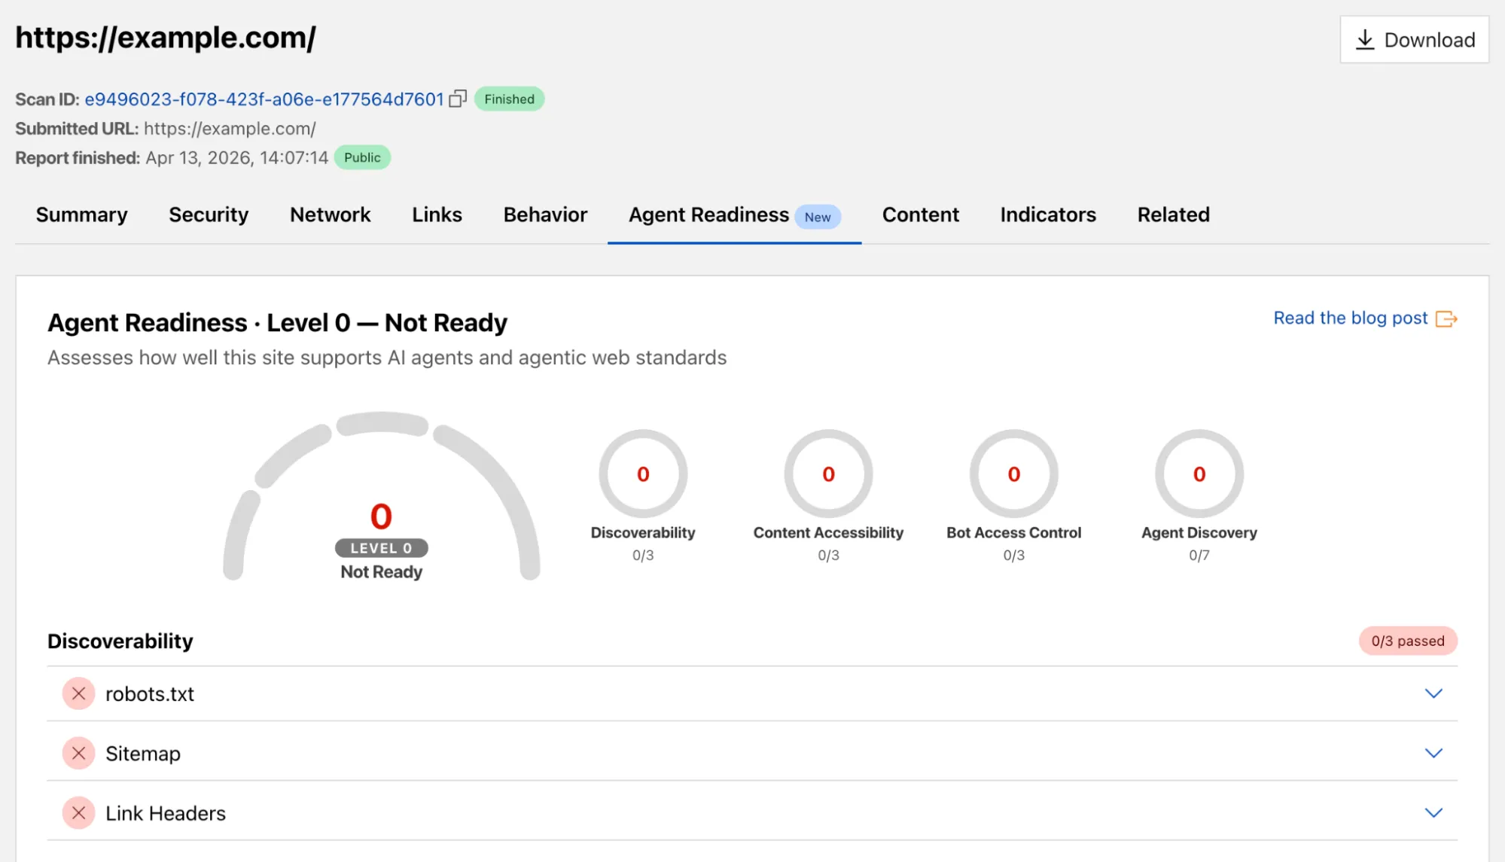
Task: Switch to the Security tab
Action: pyautogui.click(x=209, y=215)
